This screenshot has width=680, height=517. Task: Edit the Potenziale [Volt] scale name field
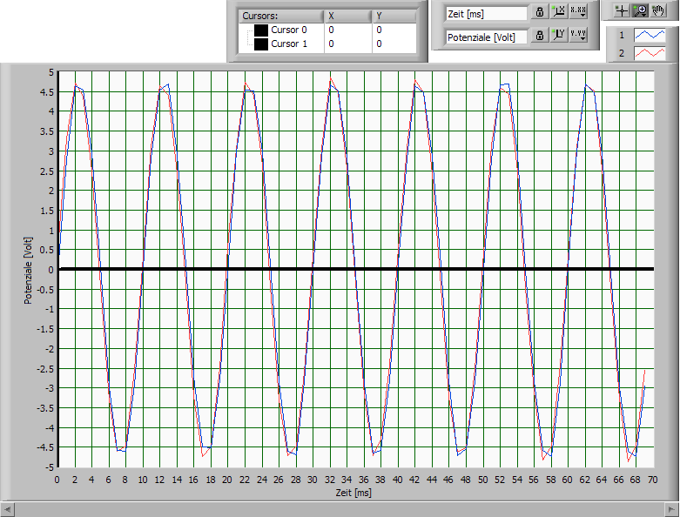pos(486,37)
